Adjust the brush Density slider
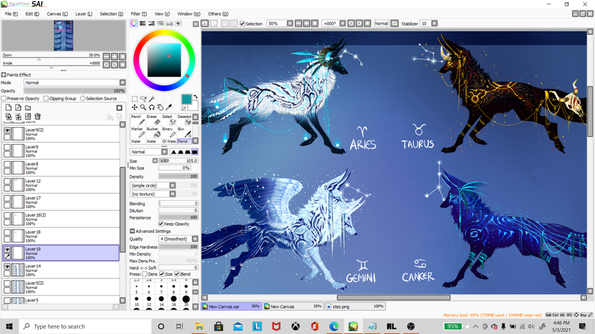Screen dimensions: 595x334 (178, 176)
